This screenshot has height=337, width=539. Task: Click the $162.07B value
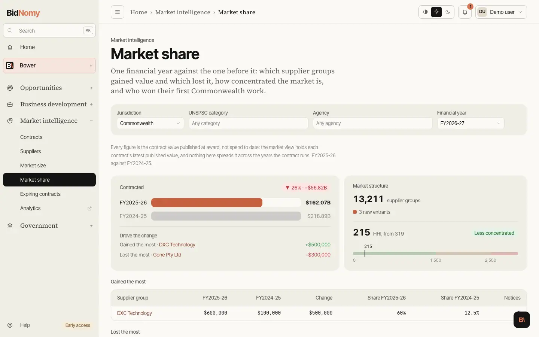point(318,203)
